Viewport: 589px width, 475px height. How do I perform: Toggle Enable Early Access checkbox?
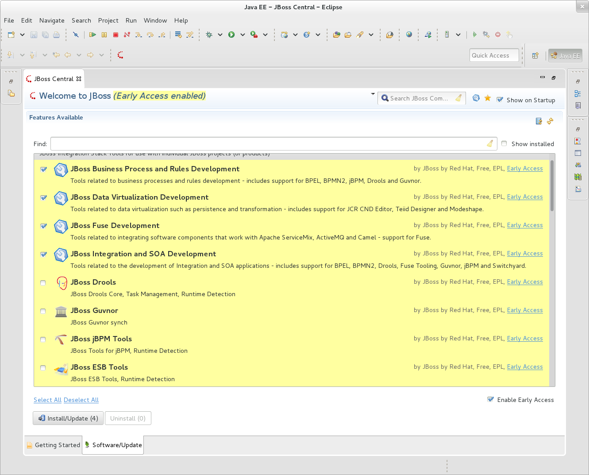[x=490, y=399]
